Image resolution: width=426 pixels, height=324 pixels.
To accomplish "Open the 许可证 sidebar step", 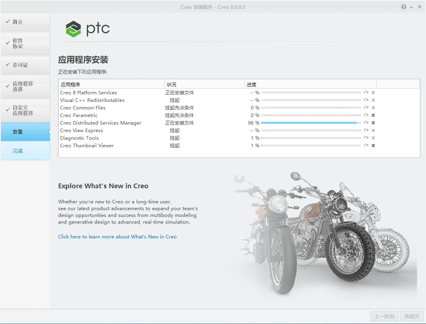I will click(25, 65).
